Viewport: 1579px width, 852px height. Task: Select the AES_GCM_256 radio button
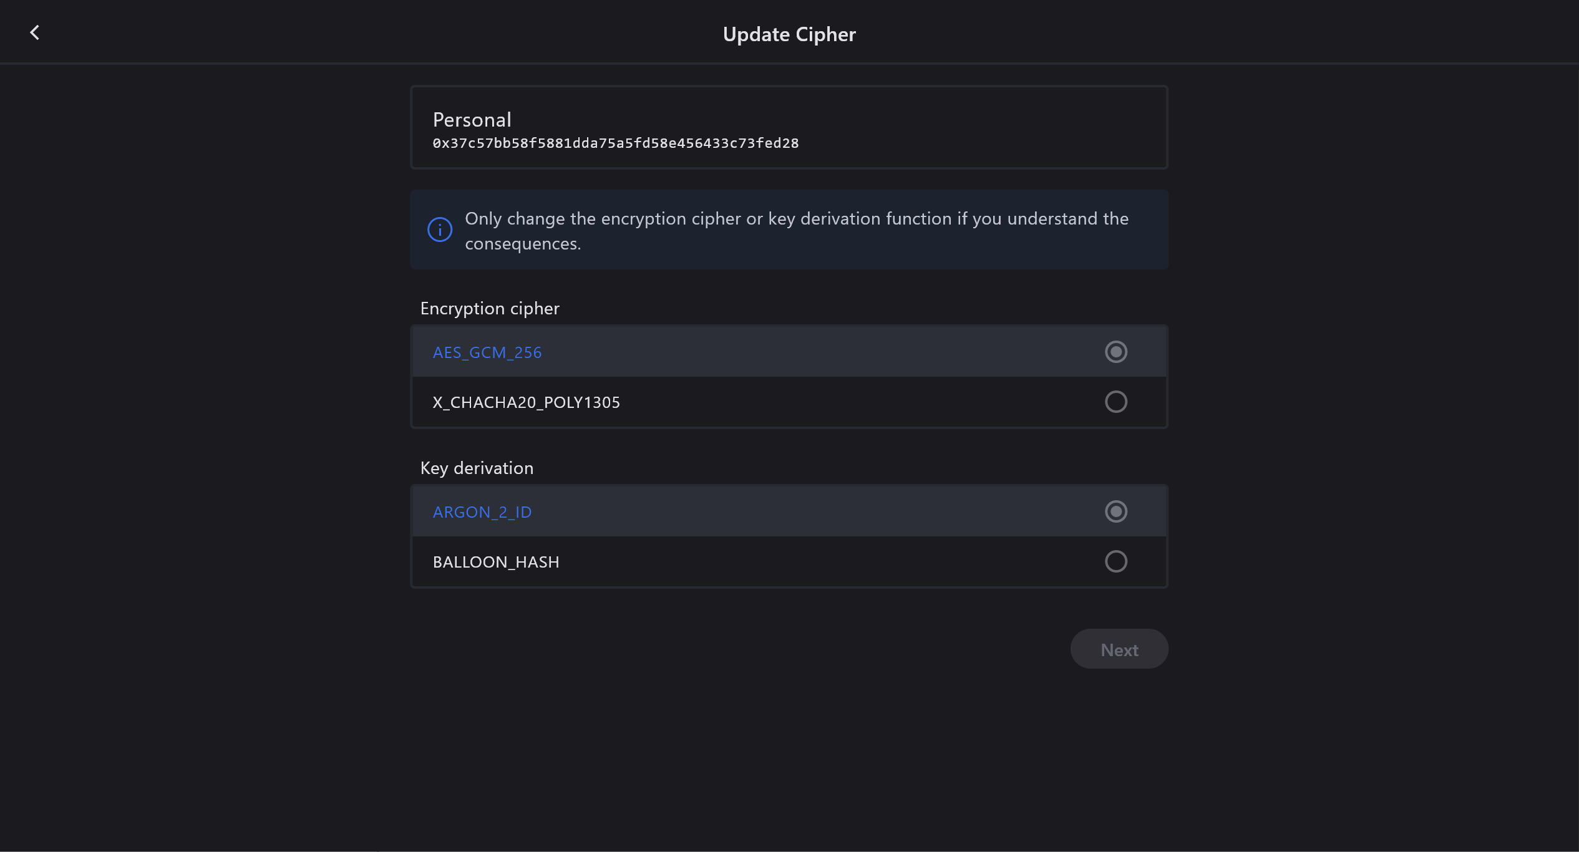[x=1115, y=352]
